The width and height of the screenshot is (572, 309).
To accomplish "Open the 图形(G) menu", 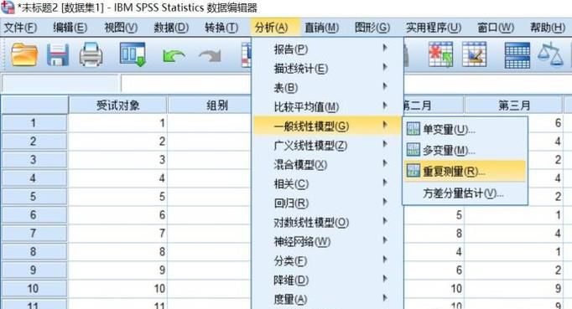I will pyautogui.click(x=372, y=28).
